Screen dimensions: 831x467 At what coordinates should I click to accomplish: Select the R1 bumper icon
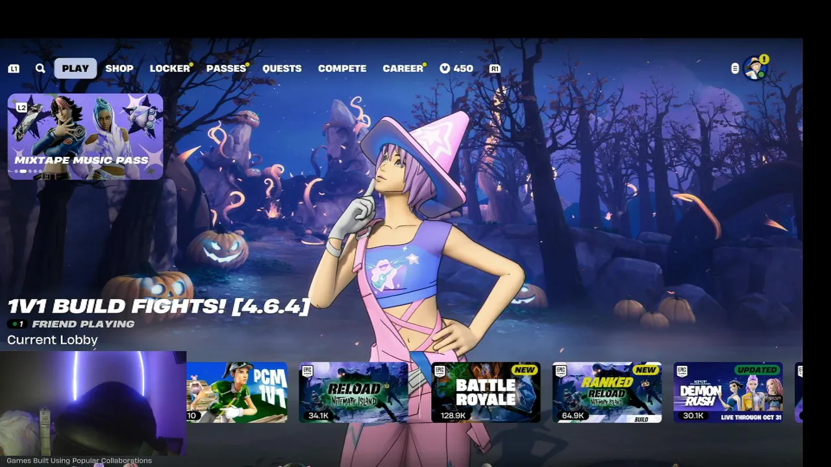(x=495, y=68)
